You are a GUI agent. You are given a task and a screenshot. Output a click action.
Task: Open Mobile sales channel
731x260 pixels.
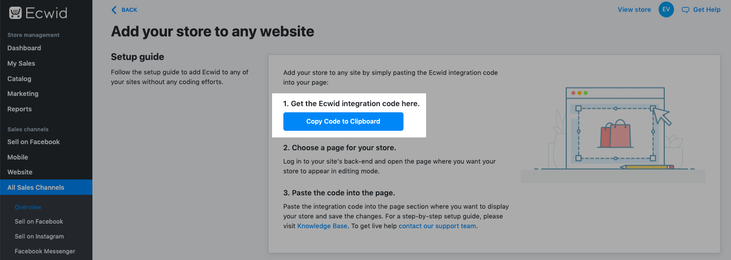tap(17, 157)
